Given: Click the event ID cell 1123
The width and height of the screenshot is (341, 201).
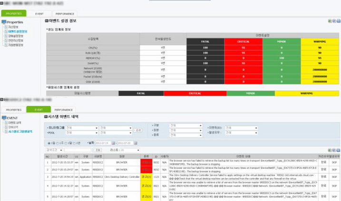Looking at the screenshot, I should point(156,177).
